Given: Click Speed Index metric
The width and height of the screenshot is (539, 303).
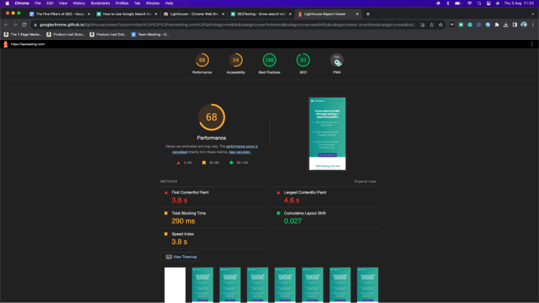Looking at the screenshot, I should pyautogui.click(x=213, y=238).
